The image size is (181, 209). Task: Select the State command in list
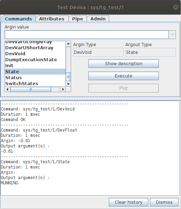click(35, 72)
